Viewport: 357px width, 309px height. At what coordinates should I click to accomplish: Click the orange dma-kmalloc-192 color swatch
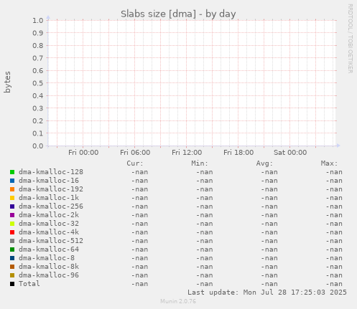pyautogui.click(x=12, y=189)
